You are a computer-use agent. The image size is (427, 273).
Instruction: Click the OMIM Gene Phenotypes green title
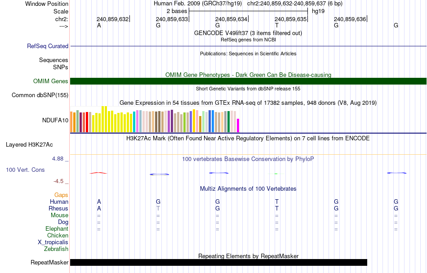click(x=248, y=75)
